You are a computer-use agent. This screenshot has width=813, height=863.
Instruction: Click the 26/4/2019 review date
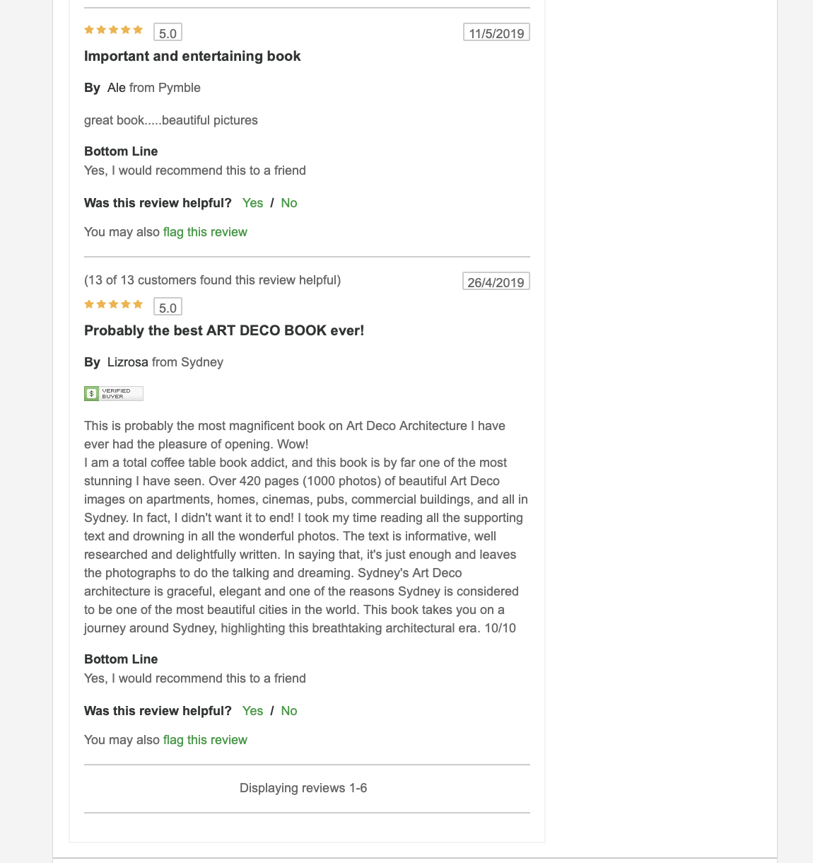[x=496, y=282]
